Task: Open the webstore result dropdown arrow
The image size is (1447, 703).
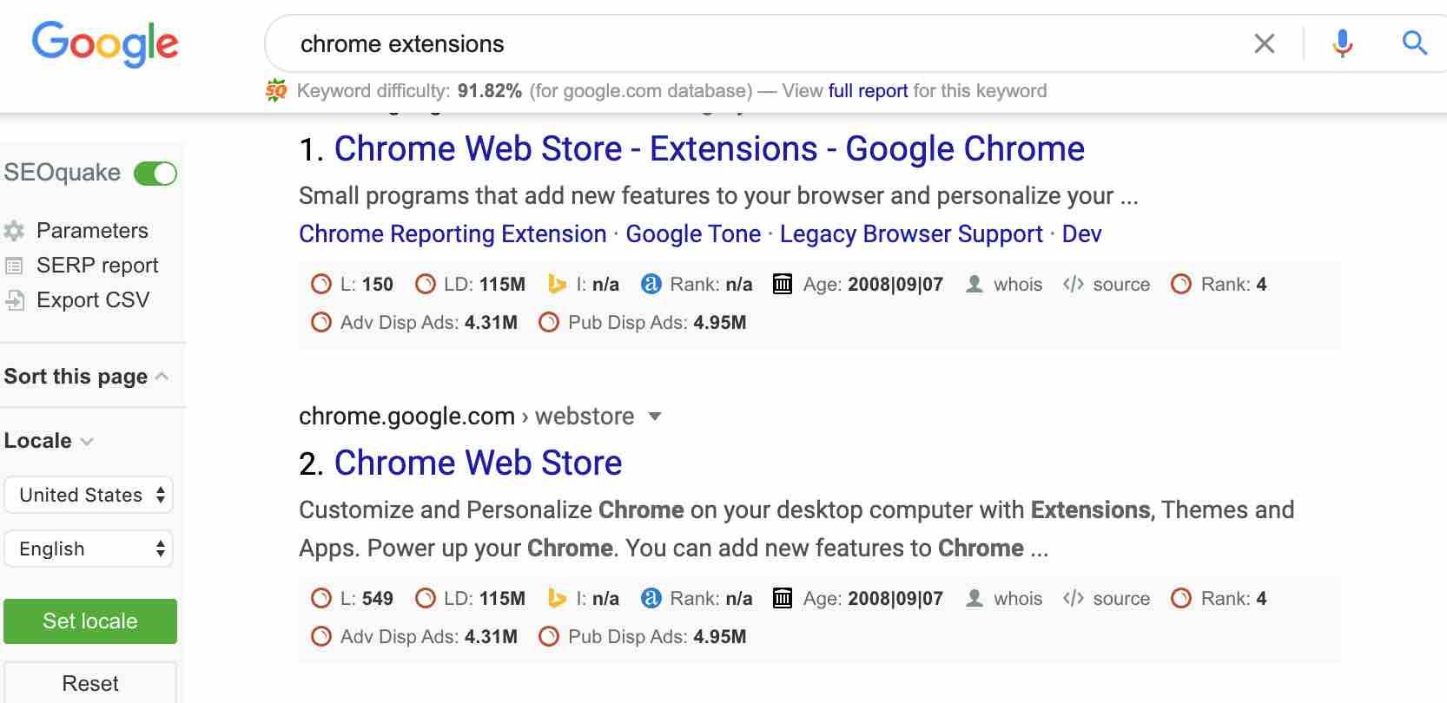Action: 655,417
